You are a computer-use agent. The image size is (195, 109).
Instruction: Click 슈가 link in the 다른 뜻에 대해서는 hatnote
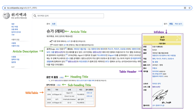click(69, 41)
